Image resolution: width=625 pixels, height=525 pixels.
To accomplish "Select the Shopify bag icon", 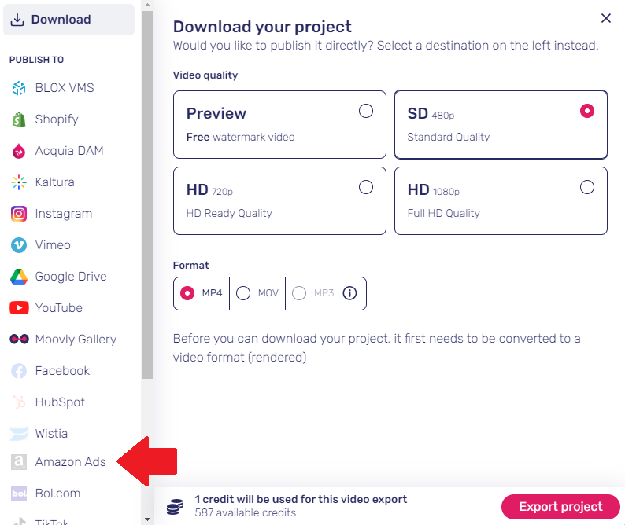I will pos(19,119).
